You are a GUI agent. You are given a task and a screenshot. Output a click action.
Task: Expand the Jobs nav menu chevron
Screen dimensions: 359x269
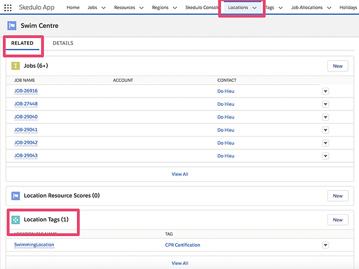[x=104, y=8]
